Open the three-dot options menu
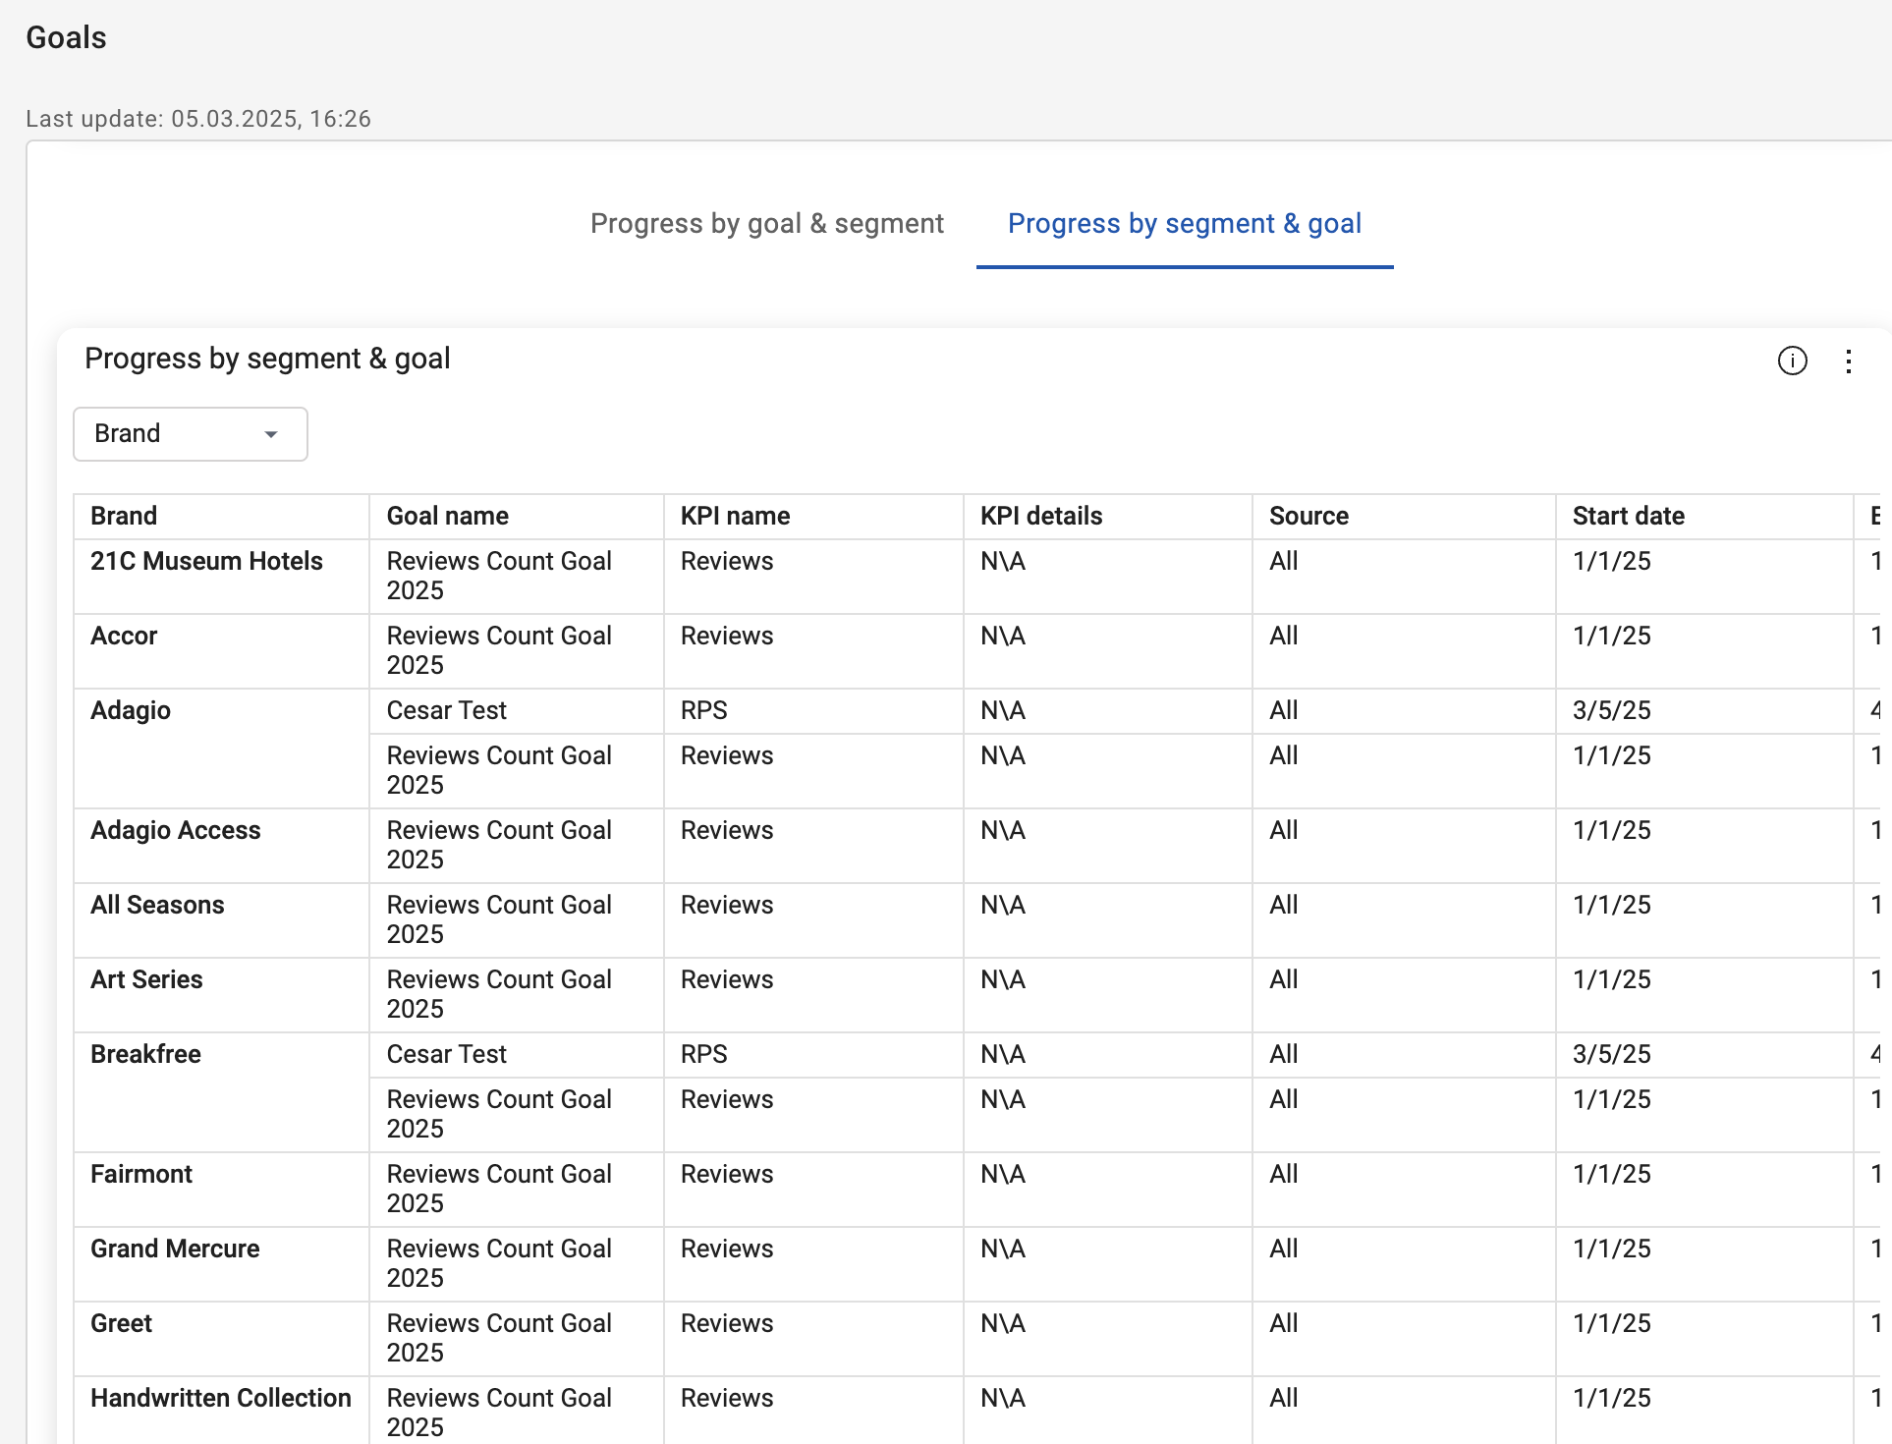This screenshot has height=1444, width=1892. click(x=1848, y=361)
